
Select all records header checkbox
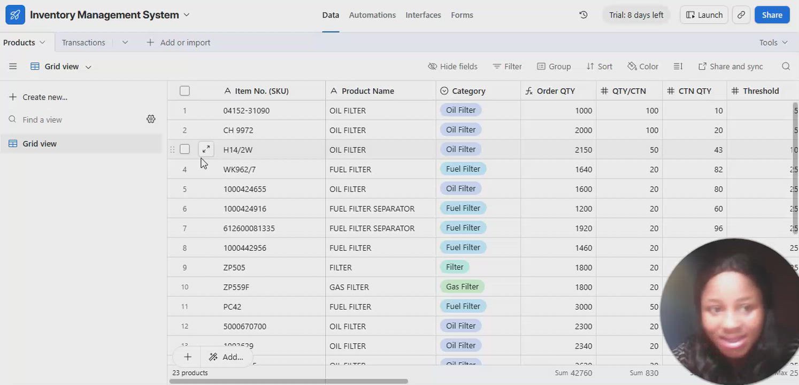(185, 91)
